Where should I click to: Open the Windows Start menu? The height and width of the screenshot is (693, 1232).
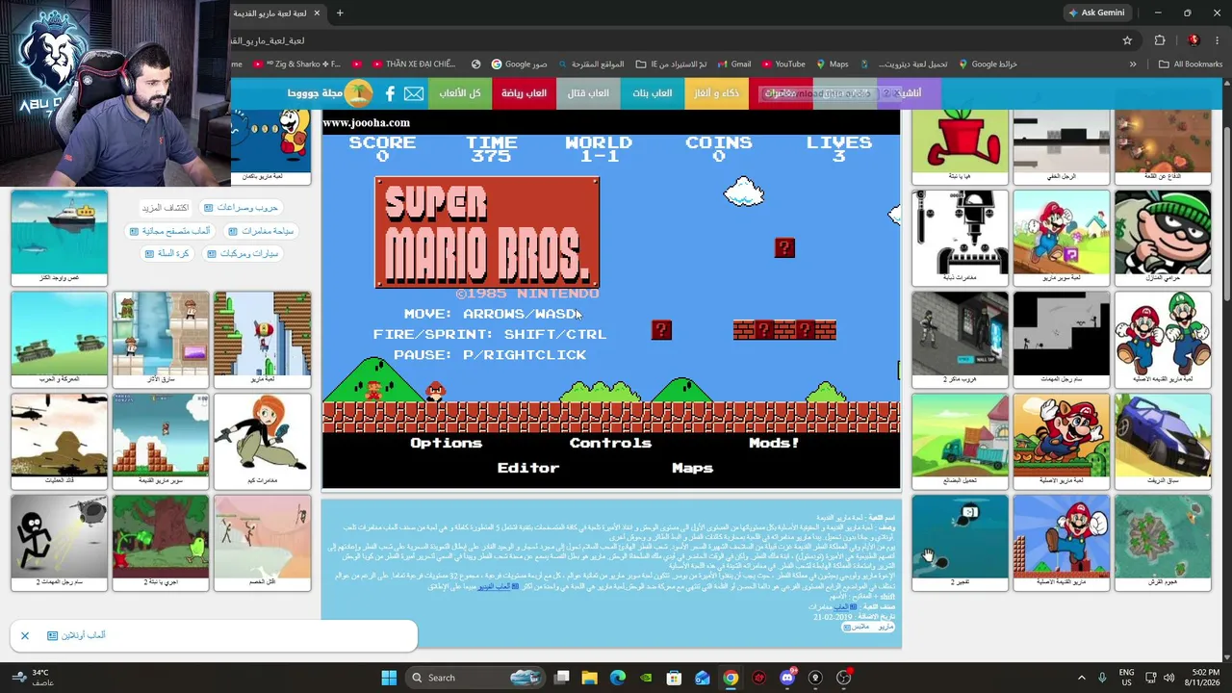tap(389, 678)
